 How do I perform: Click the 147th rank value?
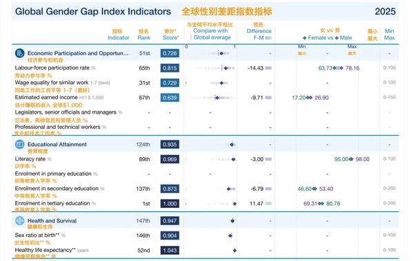(143, 220)
